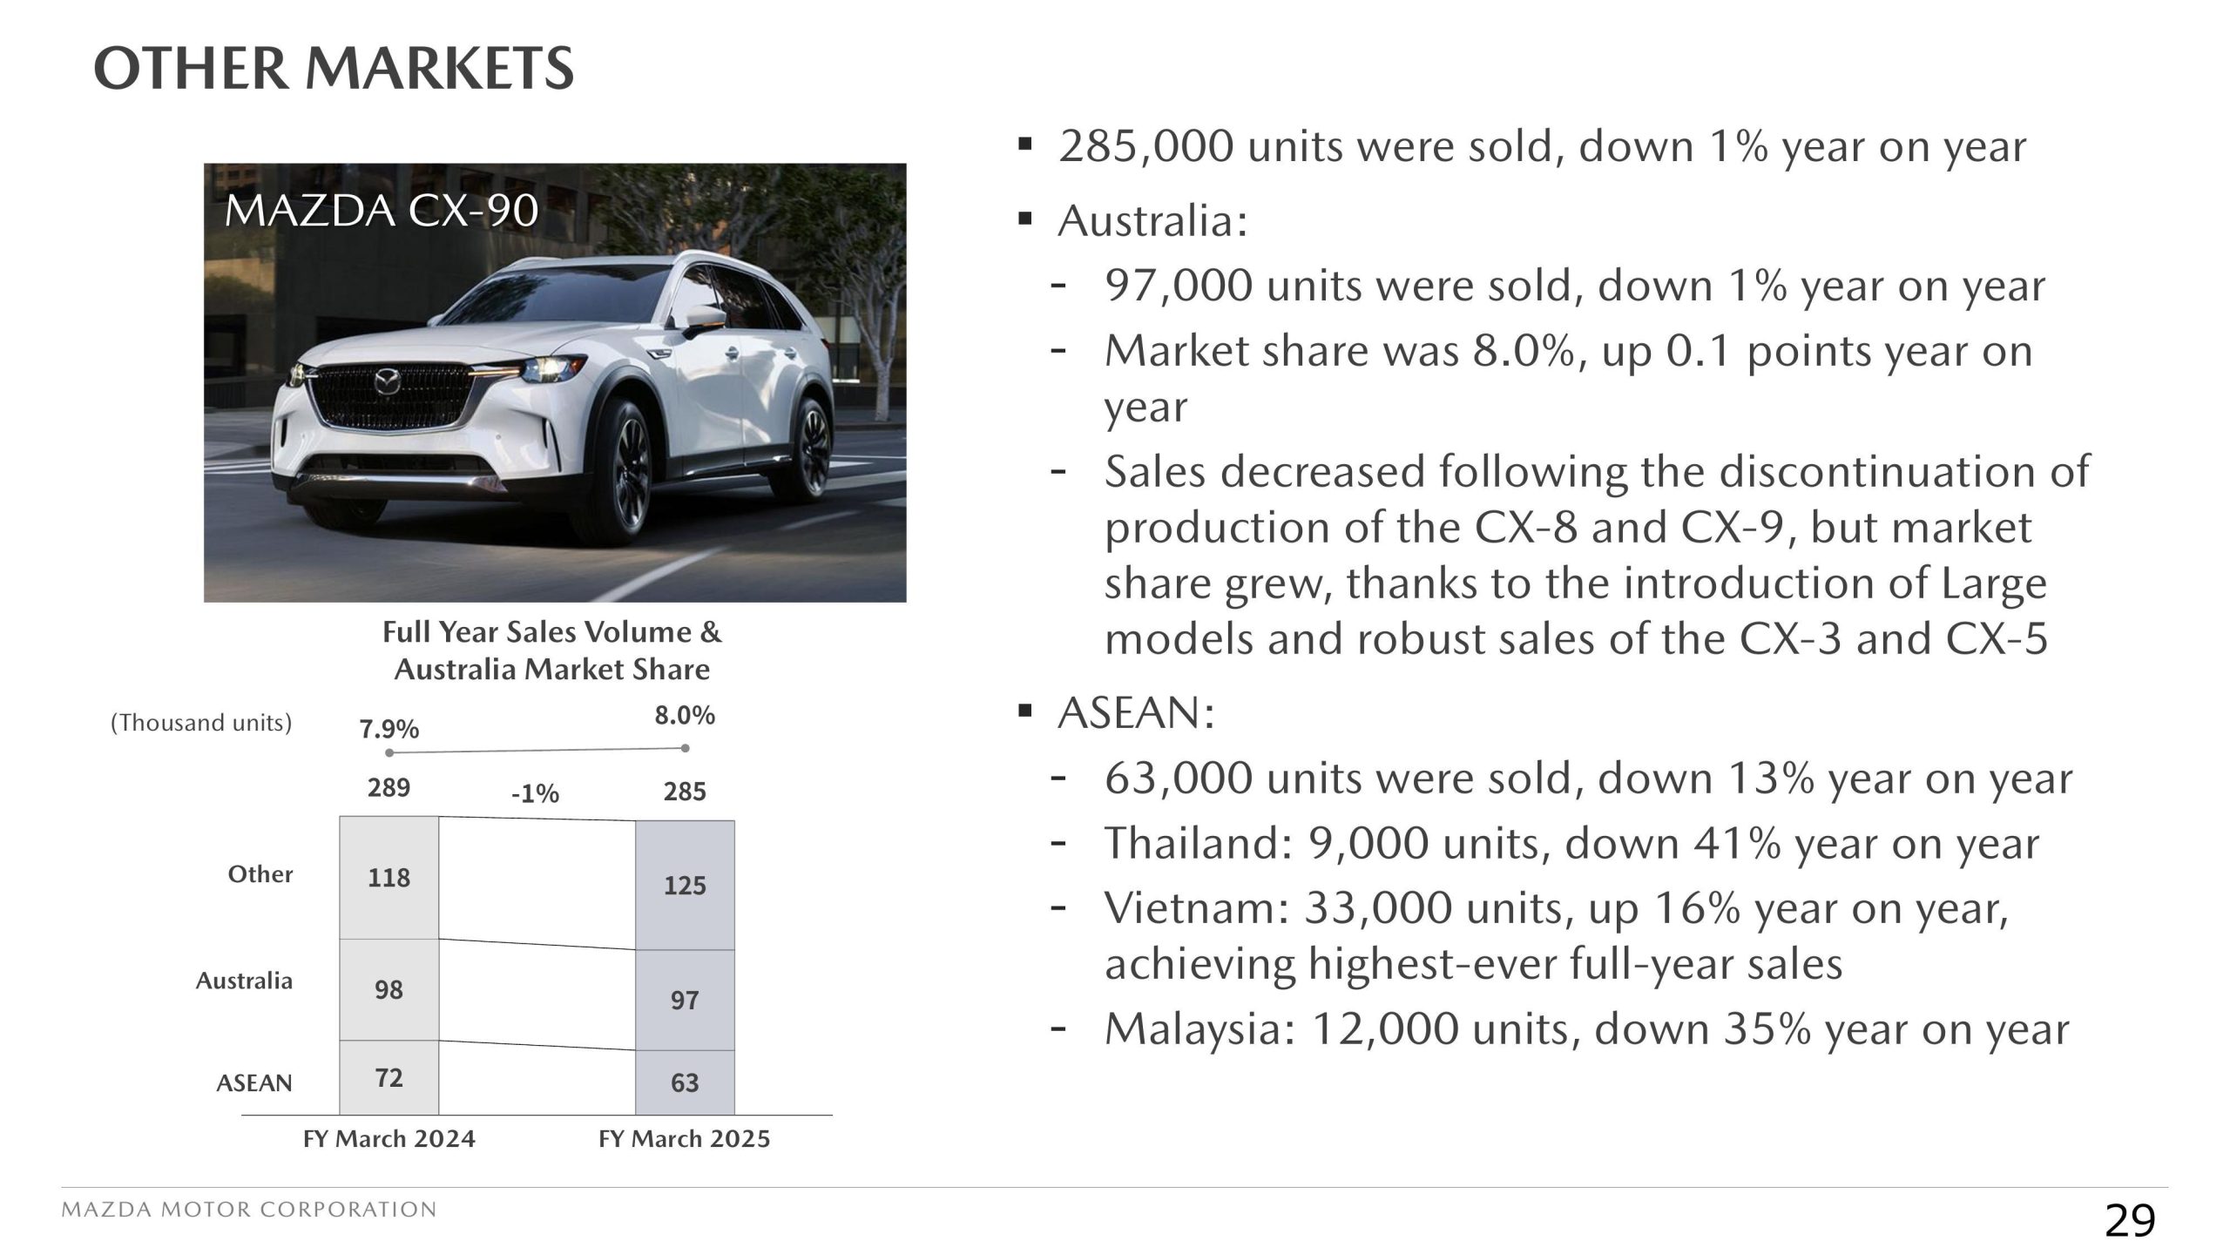
Task: Click the MAZDA CX-90 image caption
Action: [382, 211]
